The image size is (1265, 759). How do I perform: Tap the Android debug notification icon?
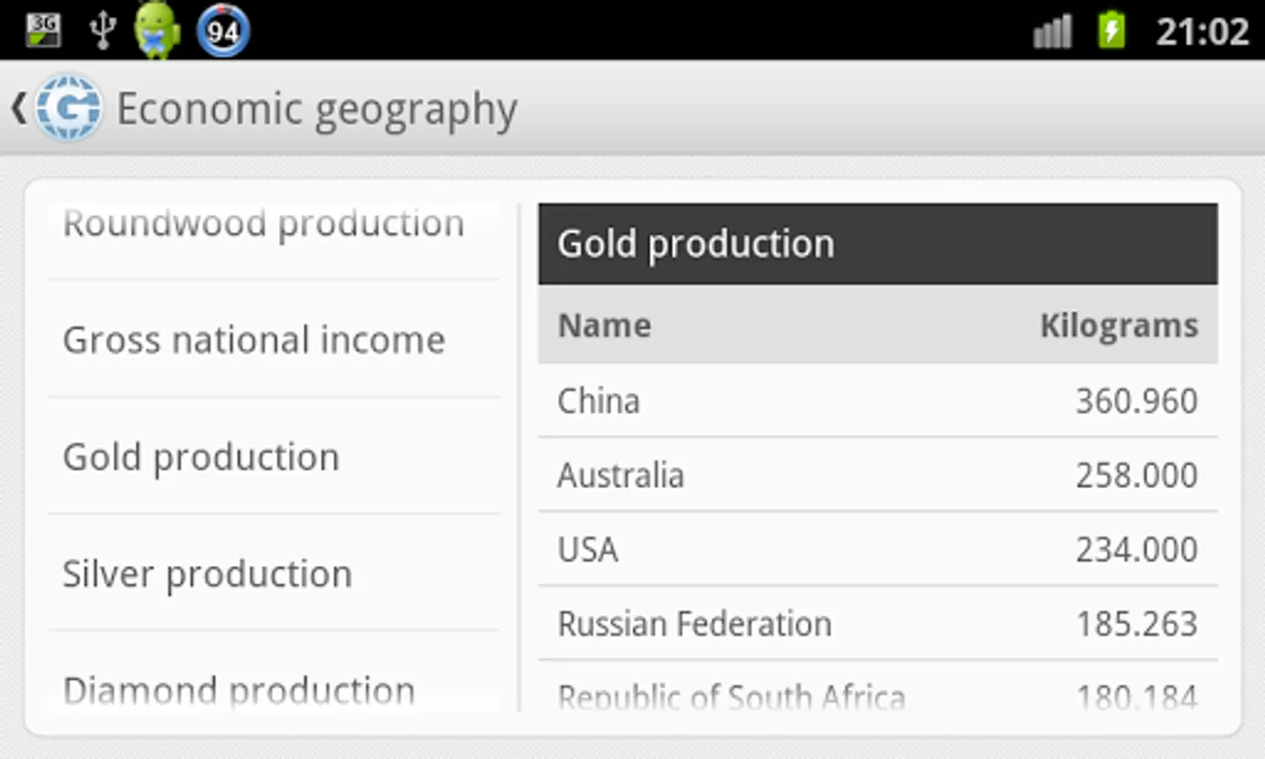(x=157, y=30)
